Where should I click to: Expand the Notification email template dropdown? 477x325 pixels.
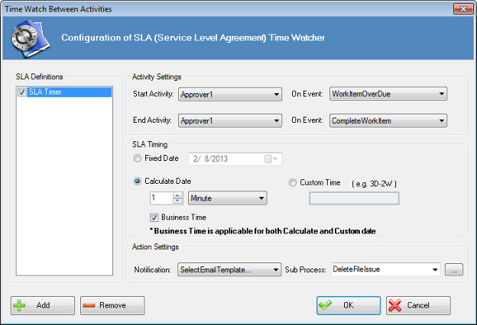click(x=276, y=269)
